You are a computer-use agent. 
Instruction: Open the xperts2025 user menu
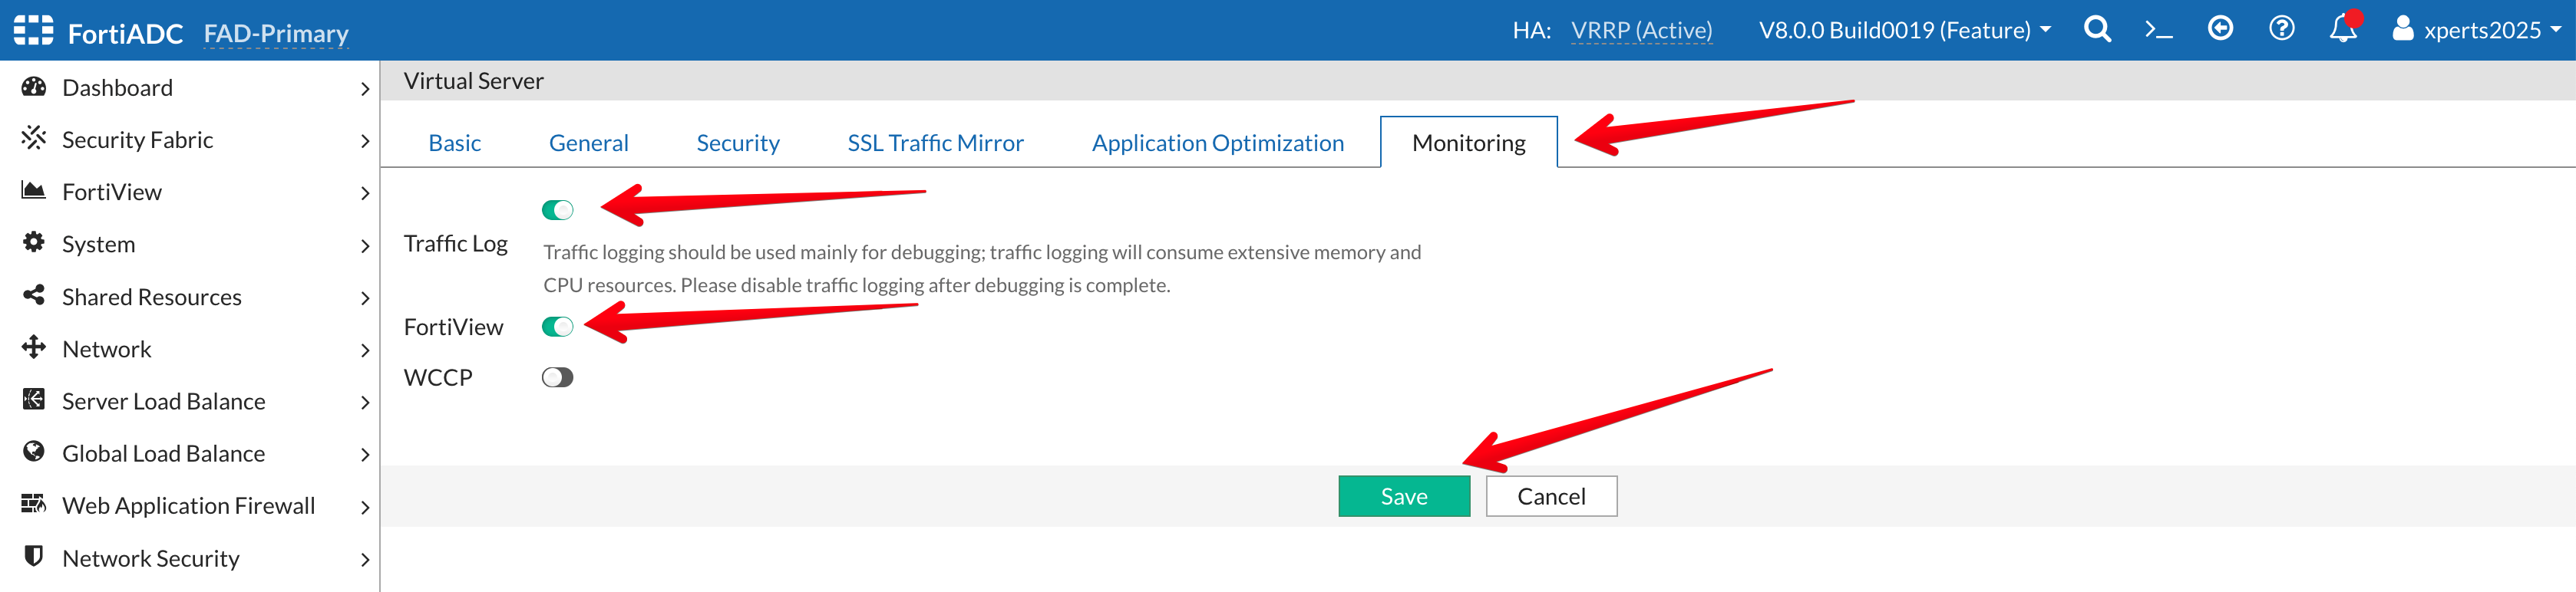2475,31
